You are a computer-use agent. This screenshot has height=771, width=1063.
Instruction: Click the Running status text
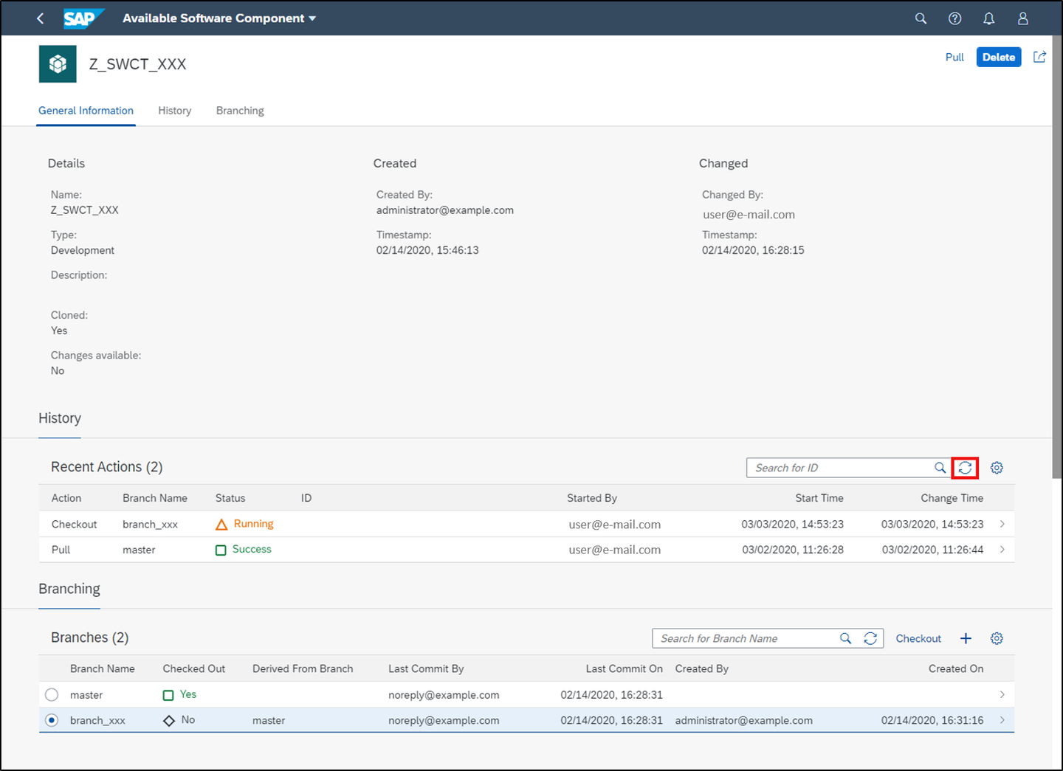[253, 524]
